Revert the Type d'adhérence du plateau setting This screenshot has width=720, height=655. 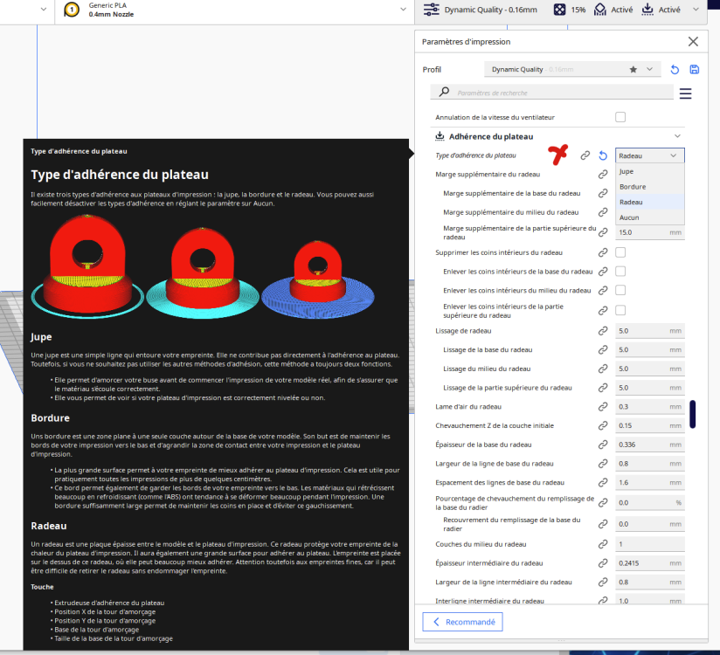(x=603, y=155)
